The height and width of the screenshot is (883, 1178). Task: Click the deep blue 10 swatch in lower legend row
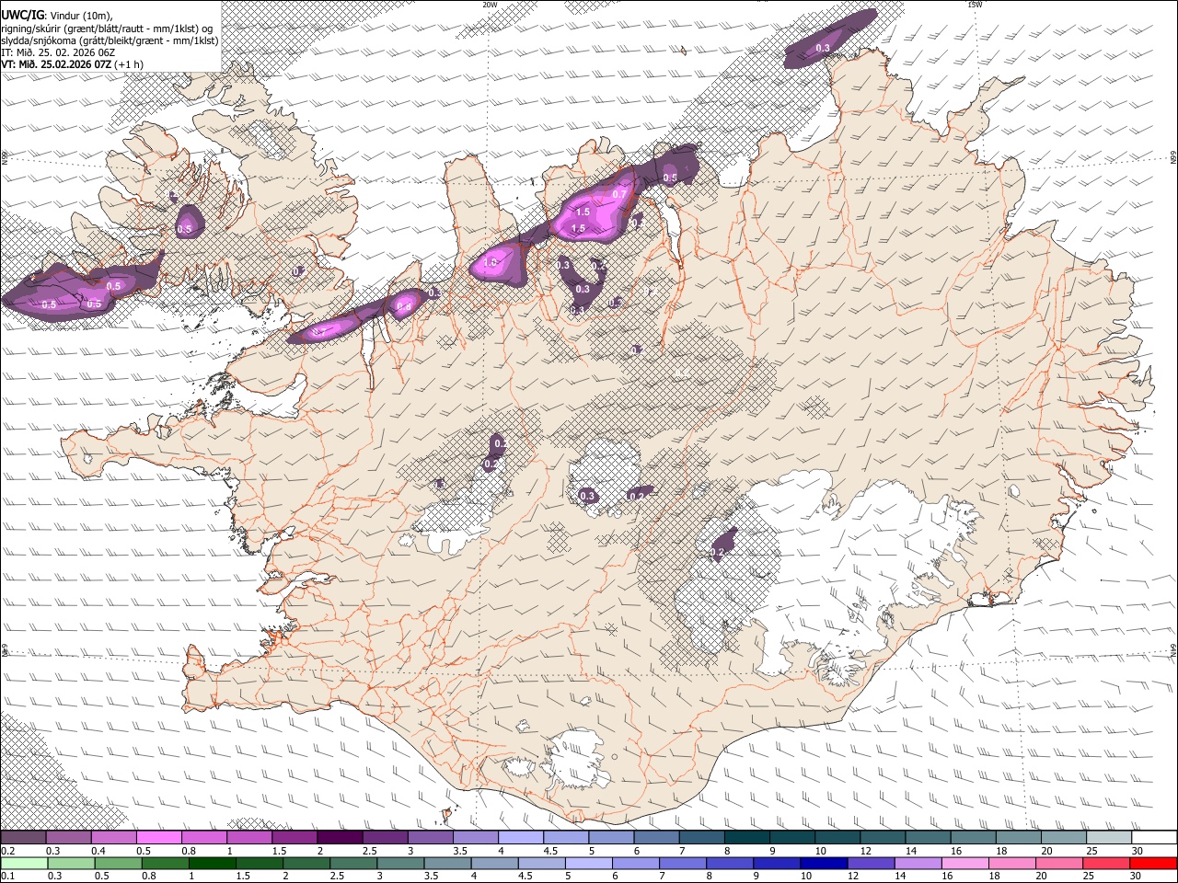point(825,863)
